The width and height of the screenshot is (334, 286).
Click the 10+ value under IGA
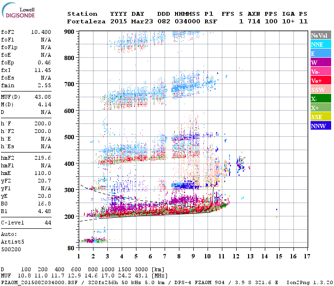coord(288,21)
